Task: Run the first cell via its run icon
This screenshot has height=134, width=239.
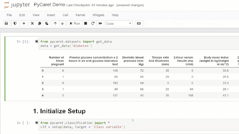Action: tap(37, 41)
